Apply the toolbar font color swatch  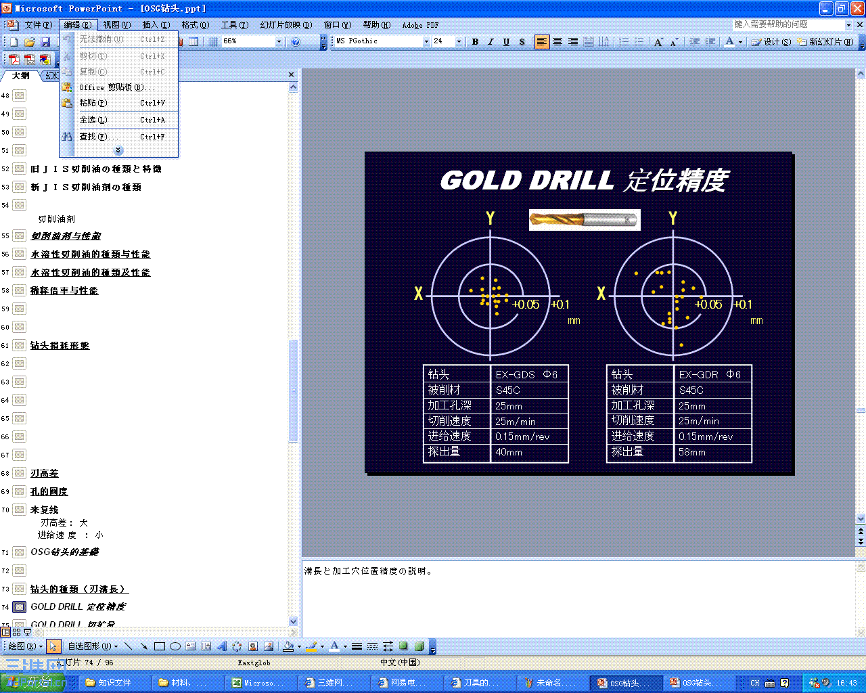(x=729, y=42)
